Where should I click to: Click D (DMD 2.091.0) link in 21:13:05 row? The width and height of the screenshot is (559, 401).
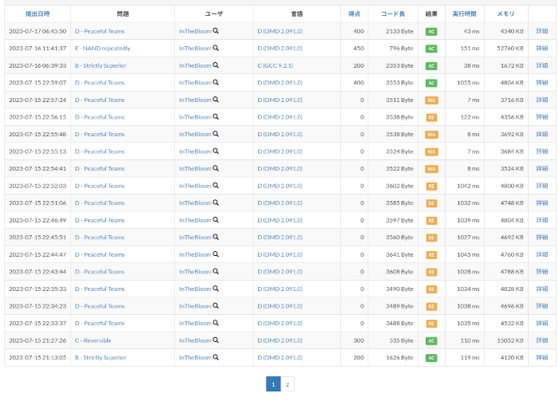(279, 358)
